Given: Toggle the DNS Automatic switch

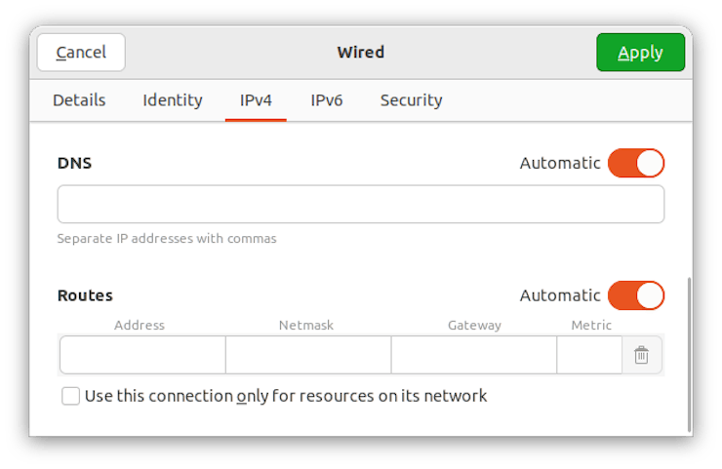Looking at the screenshot, I should point(635,163).
